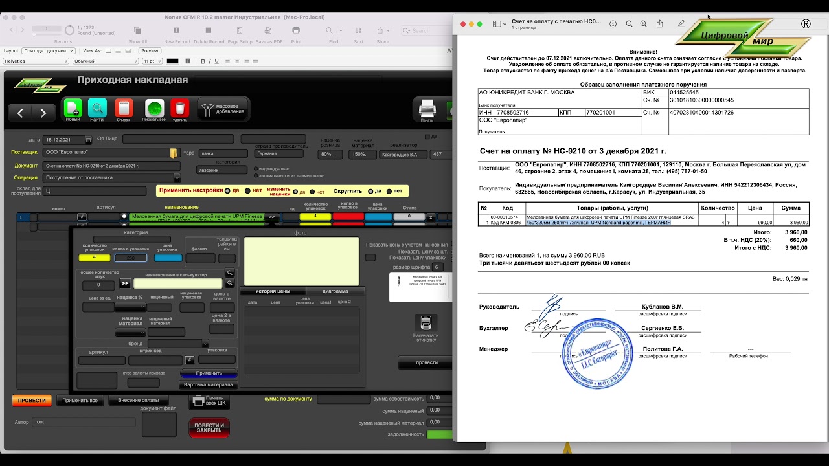Click the black text color swatch
Screen dimensions: 829x466
[x=172, y=61]
